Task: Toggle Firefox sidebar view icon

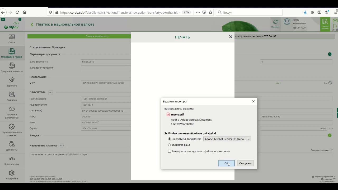Action: 320,12
